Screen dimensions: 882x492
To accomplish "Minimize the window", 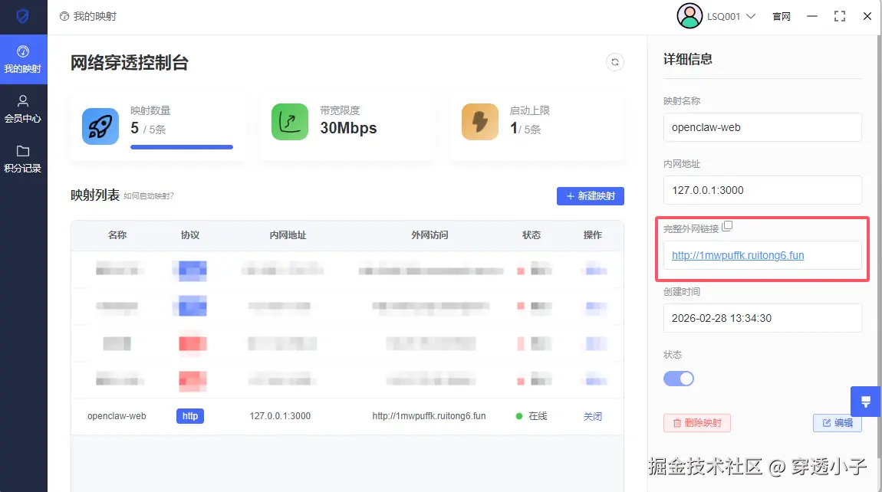I will 811,16.
